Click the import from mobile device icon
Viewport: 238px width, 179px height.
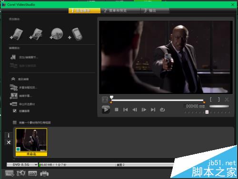(x=75, y=34)
